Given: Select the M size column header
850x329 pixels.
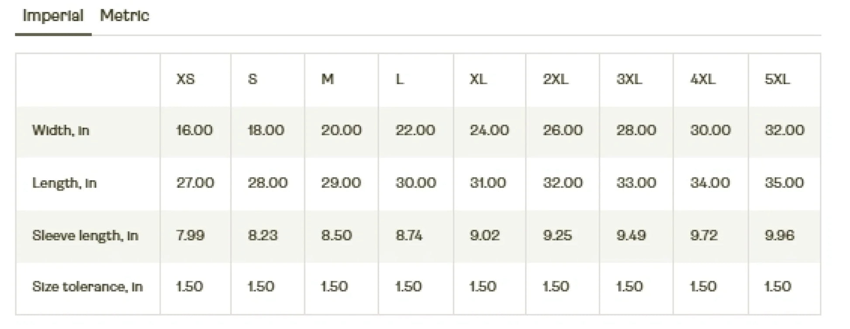Looking at the screenshot, I should [x=328, y=79].
